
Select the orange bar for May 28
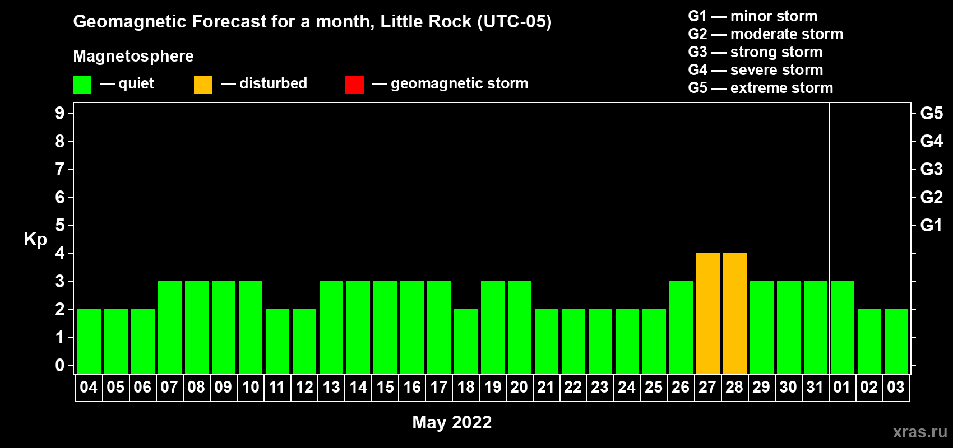(735, 313)
